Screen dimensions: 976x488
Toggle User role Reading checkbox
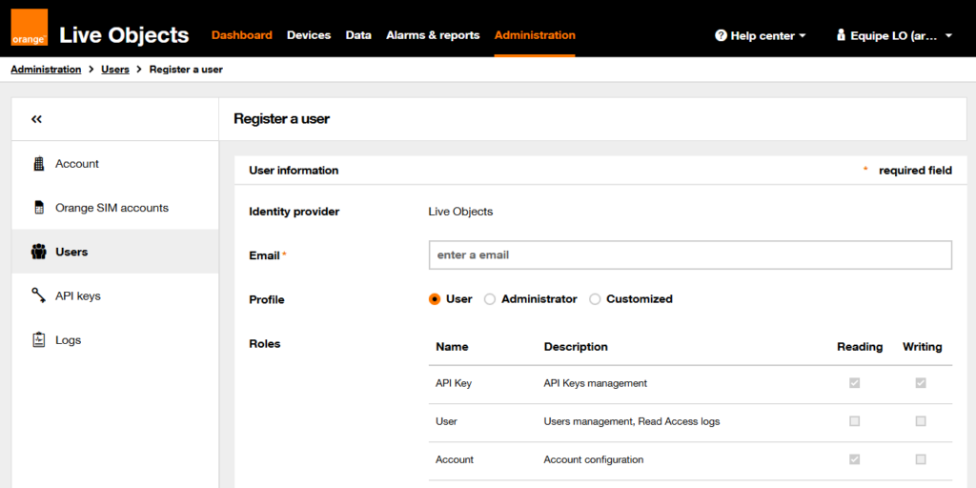click(854, 421)
